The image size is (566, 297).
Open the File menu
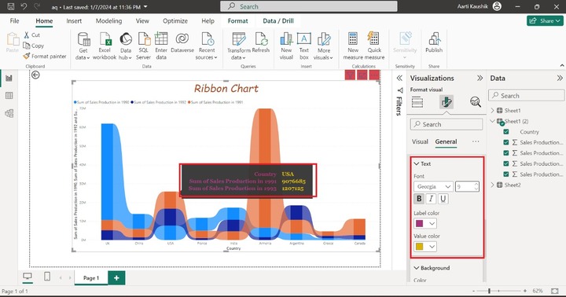click(x=14, y=21)
